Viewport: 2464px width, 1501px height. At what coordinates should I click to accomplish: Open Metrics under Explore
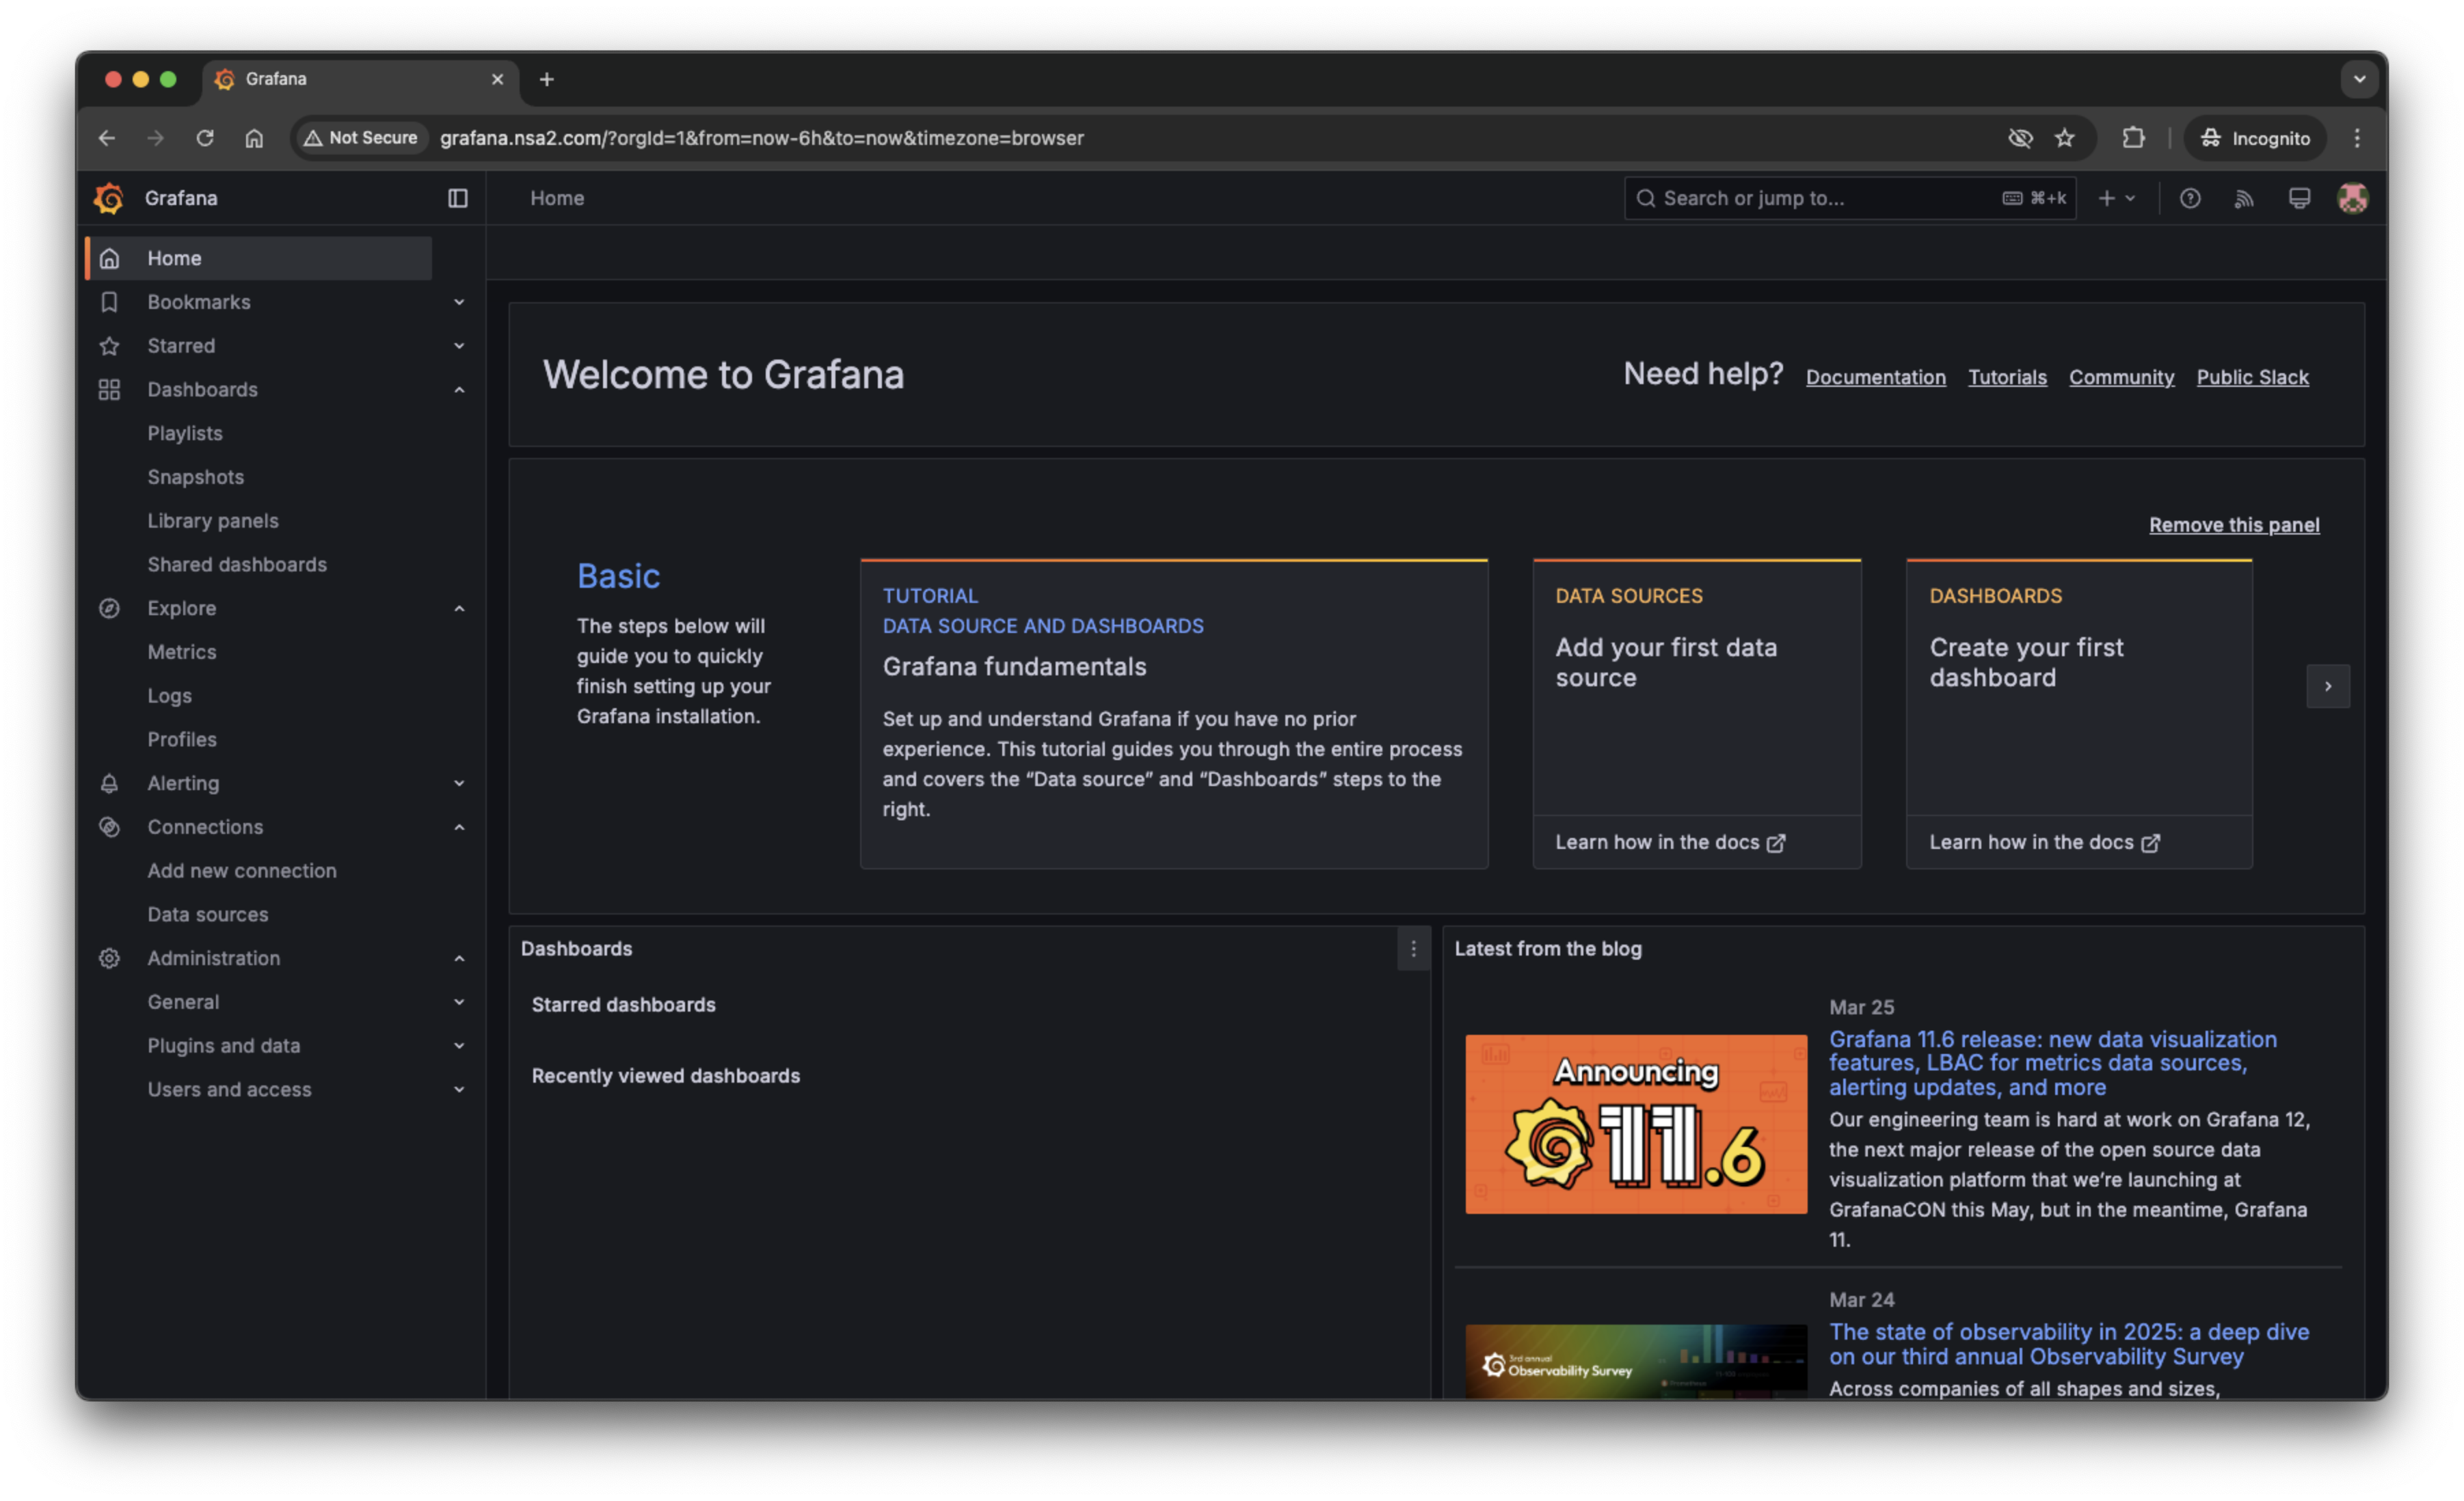click(x=182, y=652)
